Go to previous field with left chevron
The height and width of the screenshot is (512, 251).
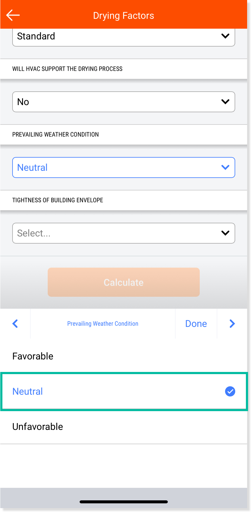coord(15,324)
